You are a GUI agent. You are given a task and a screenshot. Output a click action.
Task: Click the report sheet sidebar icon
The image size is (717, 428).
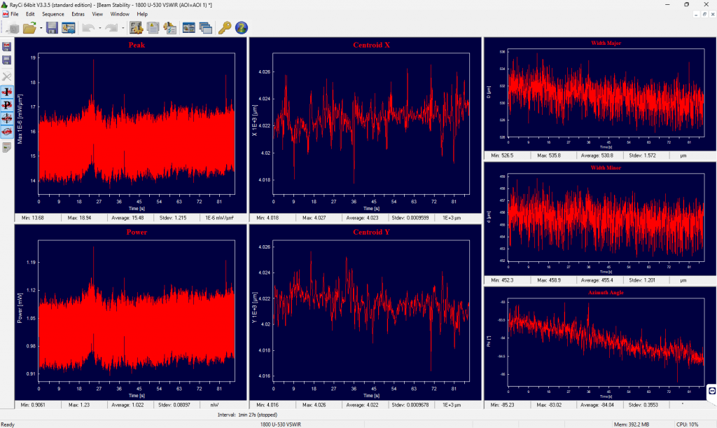click(x=7, y=147)
